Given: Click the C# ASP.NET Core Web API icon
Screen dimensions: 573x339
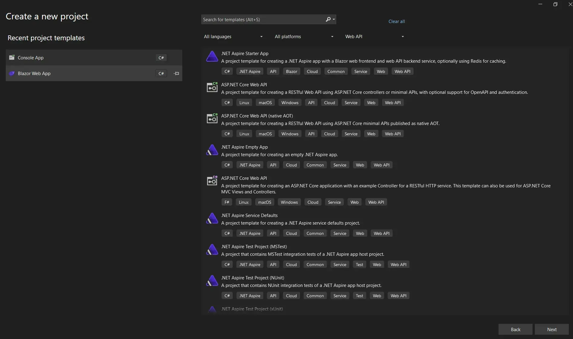Looking at the screenshot, I should [212, 87].
